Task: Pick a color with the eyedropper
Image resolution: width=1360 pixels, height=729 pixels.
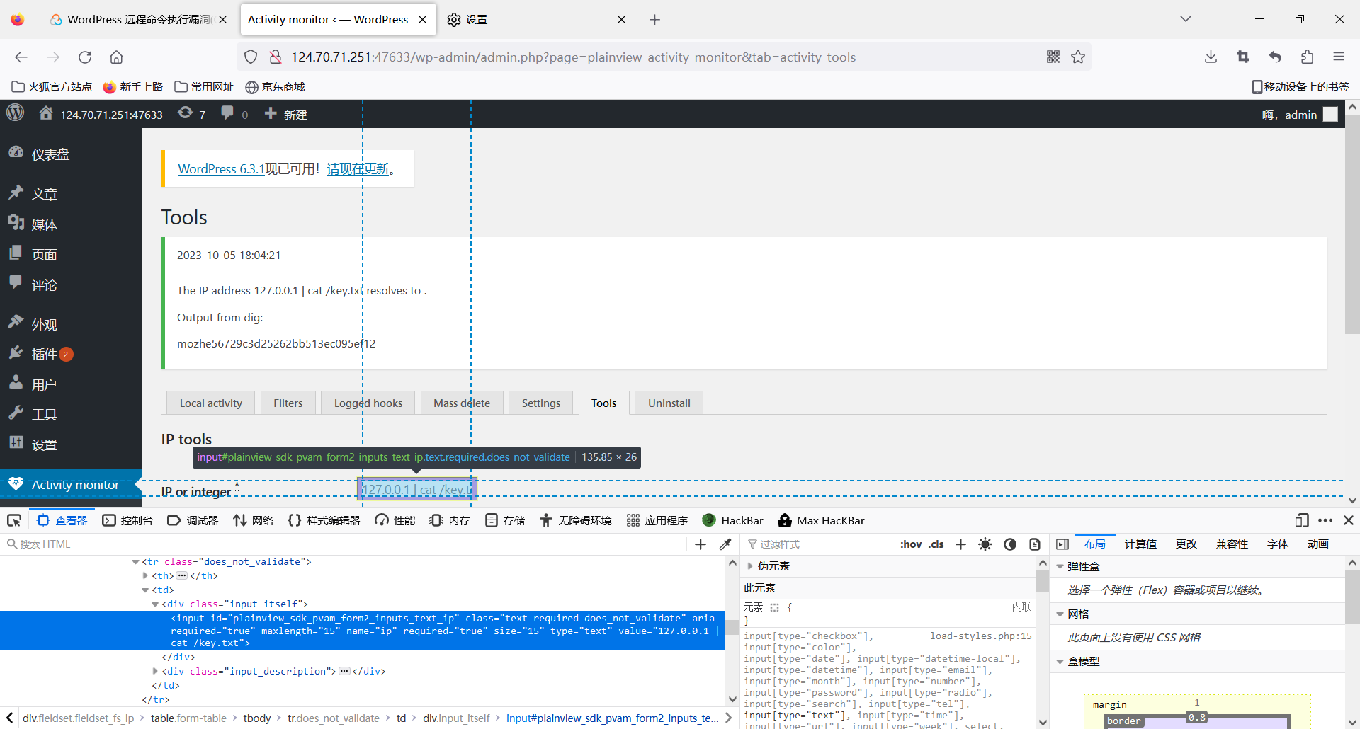Action: 725,544
